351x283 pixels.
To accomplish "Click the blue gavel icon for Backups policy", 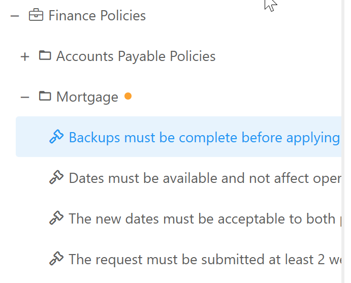I will pyautogui.click(x=56, y=137).
